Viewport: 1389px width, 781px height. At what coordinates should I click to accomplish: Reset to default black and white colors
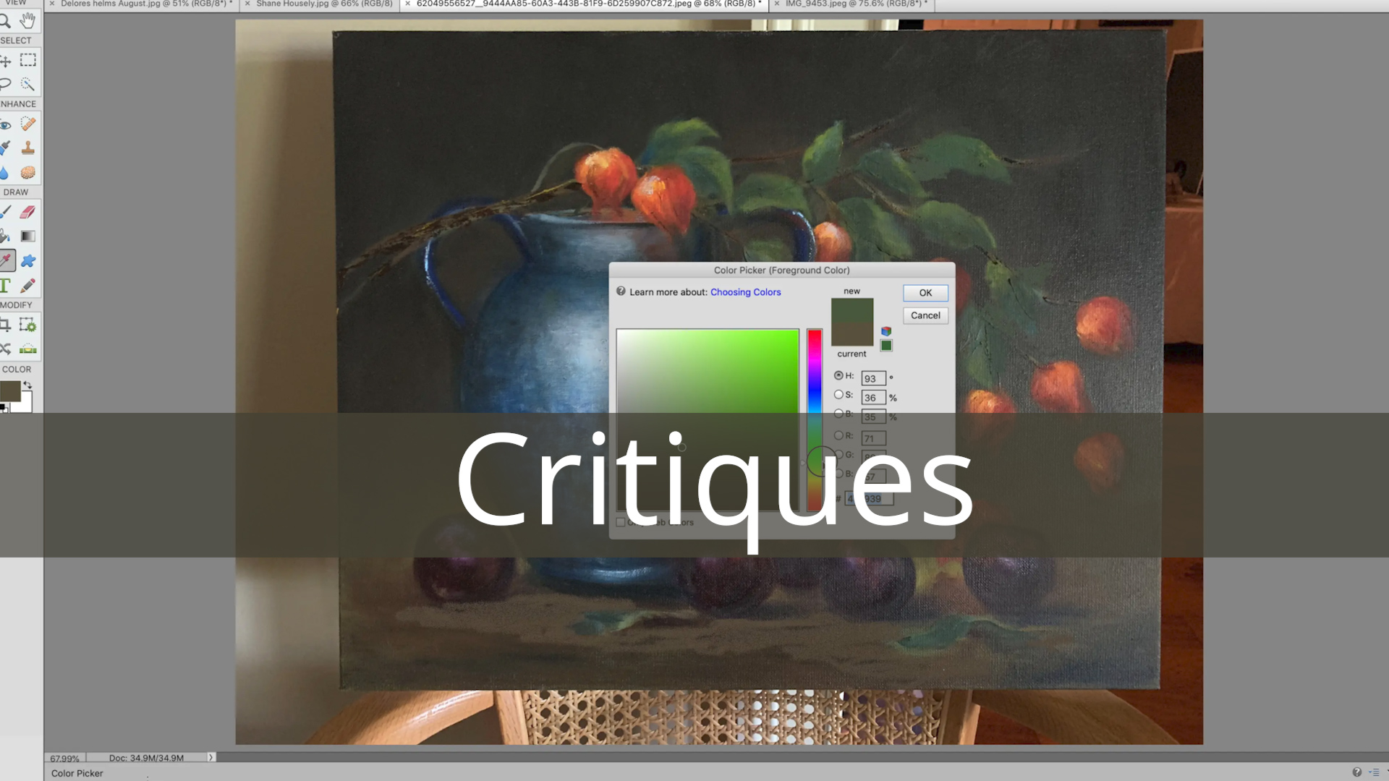(x=4, y=409)
